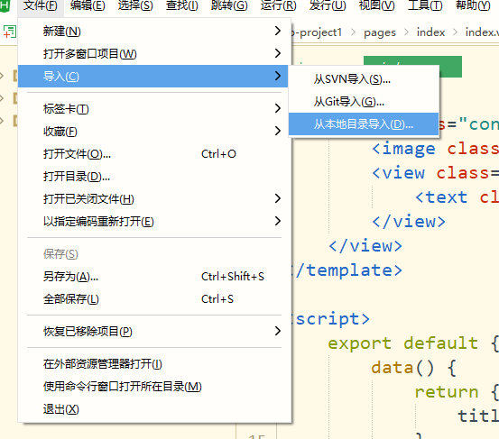Select the 导入(C) menu entry
499x439 pixels.
click(x=153, y=77)
